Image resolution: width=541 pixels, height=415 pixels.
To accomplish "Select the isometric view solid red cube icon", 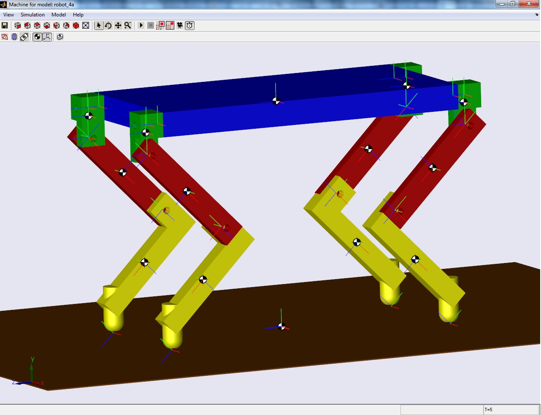I will [76, 25].
